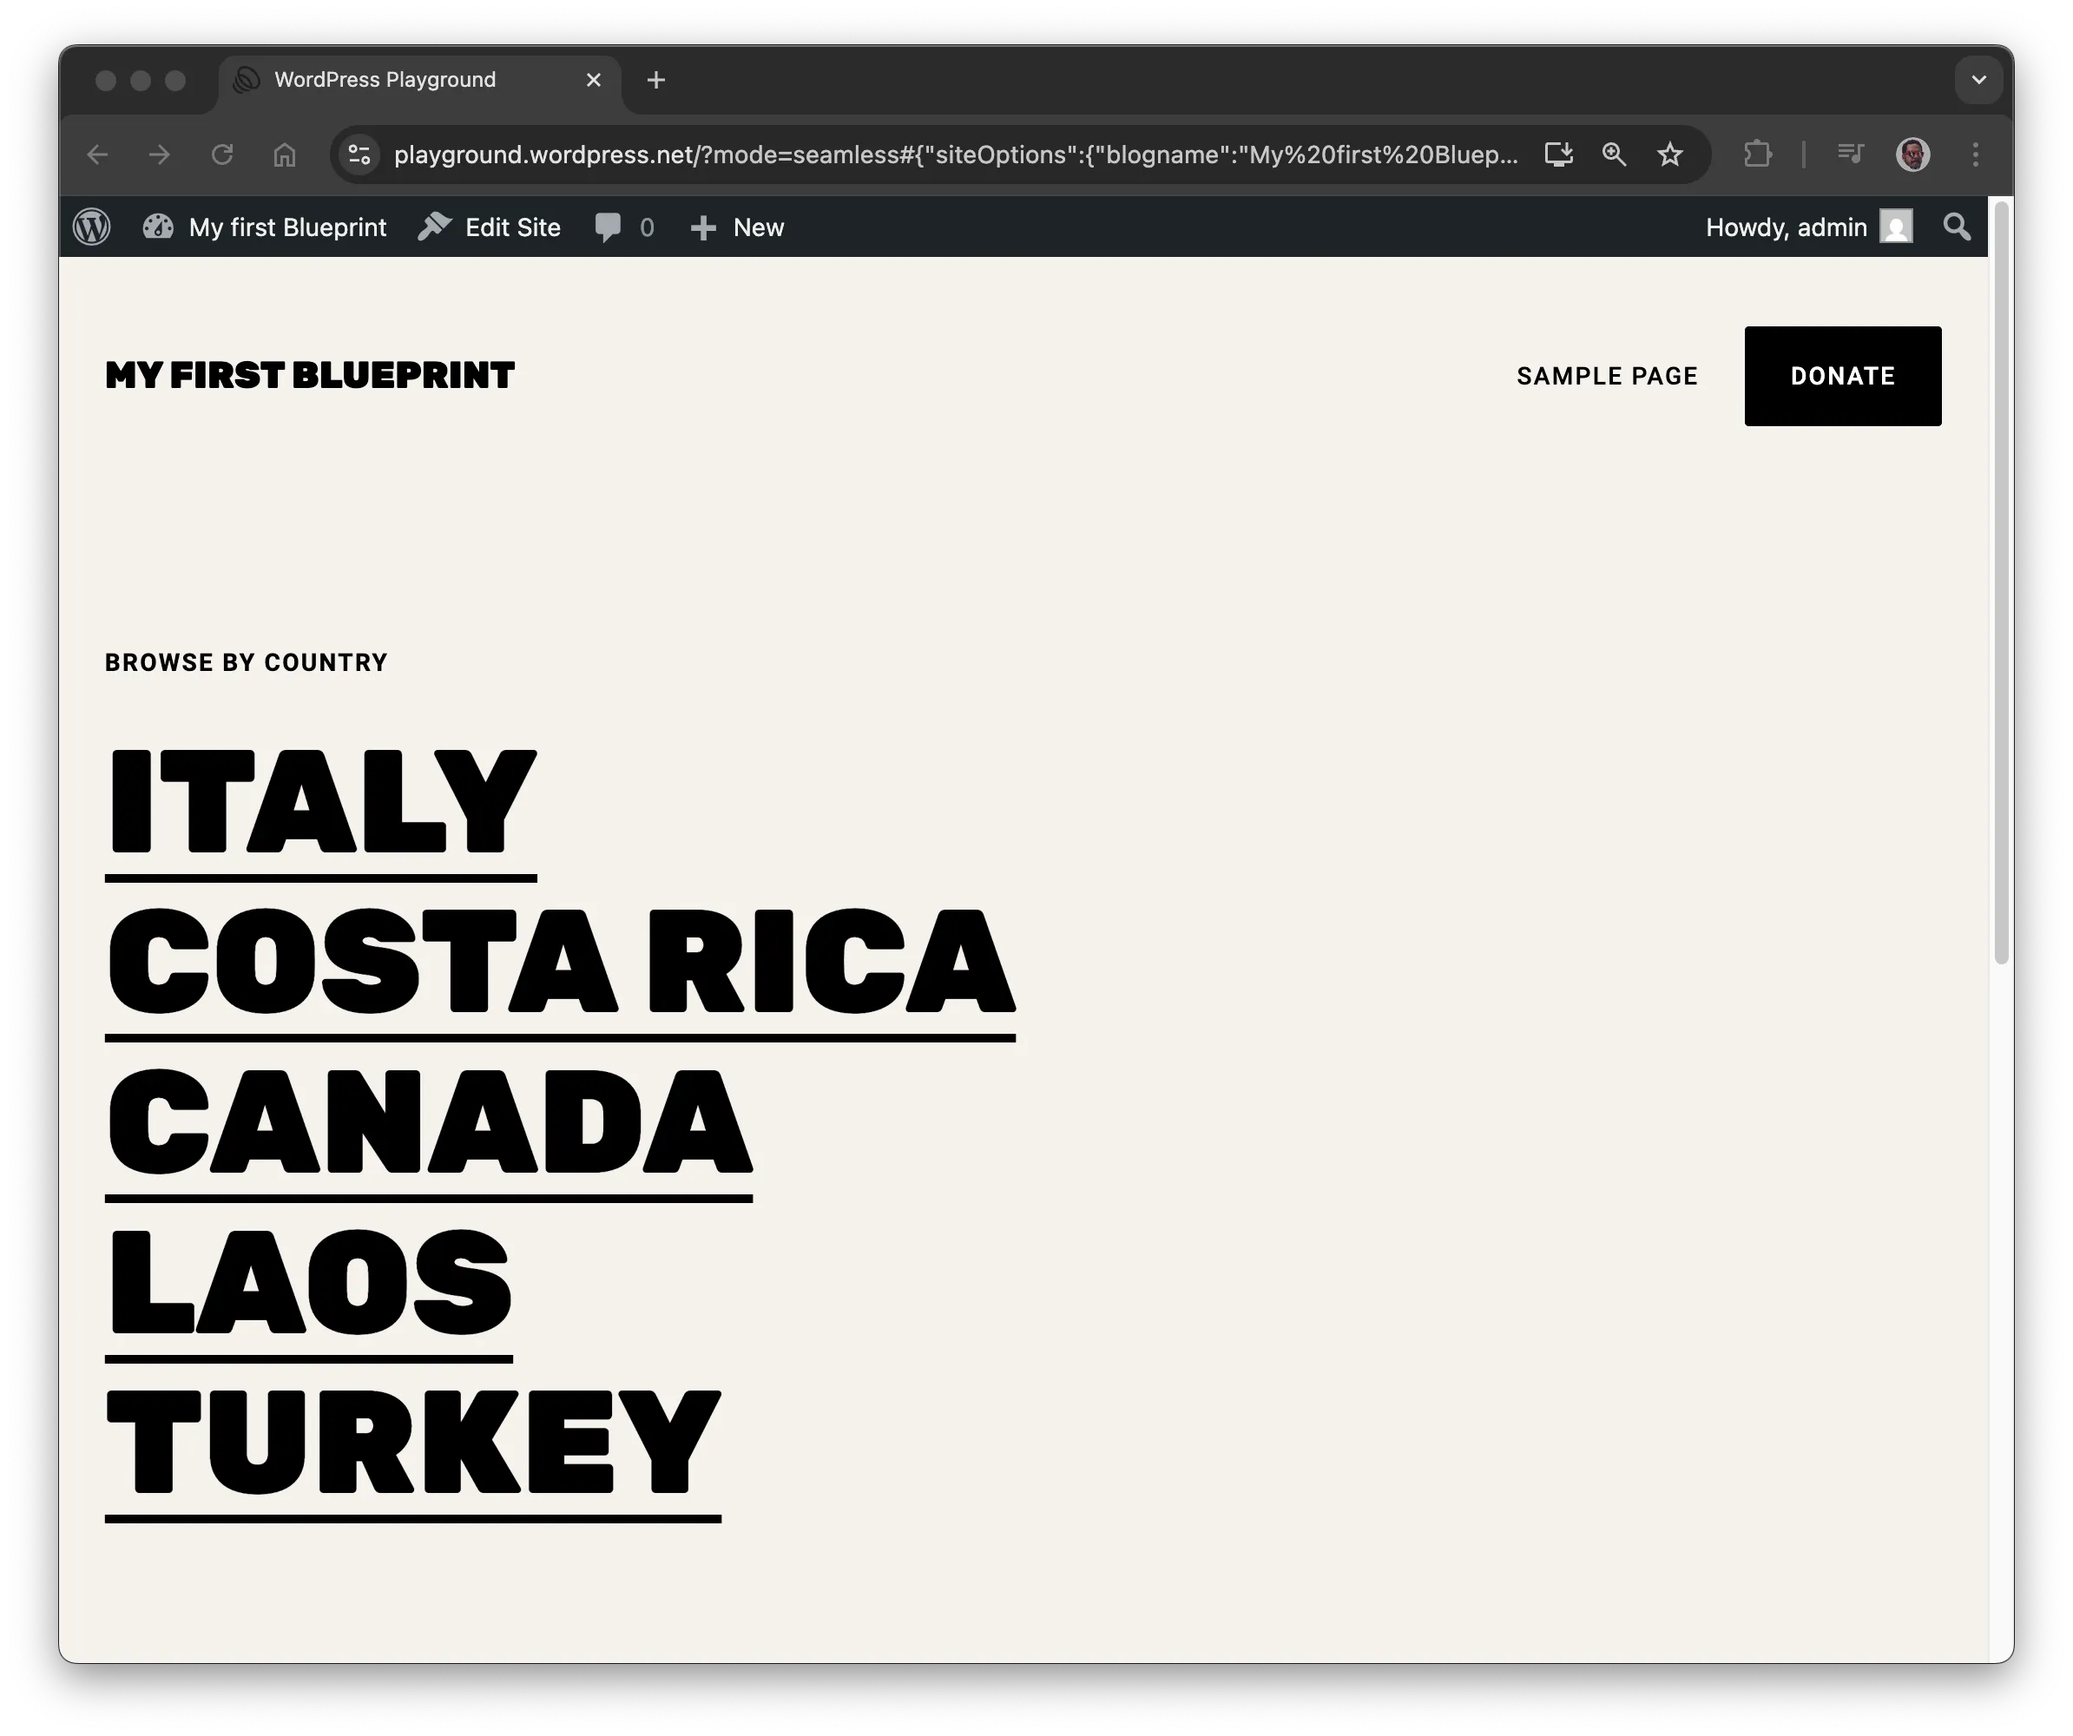This screenshot has height=1736, width=2073.
Task: Open the admin bar search icon
Action: point(1957,226)
